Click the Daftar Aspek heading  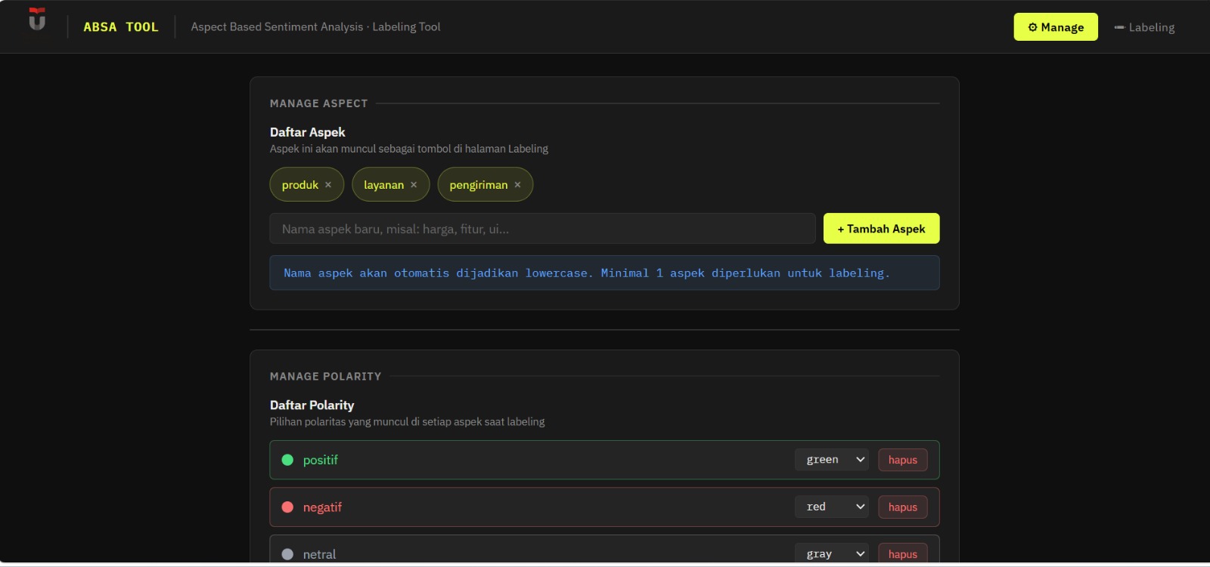(x=307, y=132)
